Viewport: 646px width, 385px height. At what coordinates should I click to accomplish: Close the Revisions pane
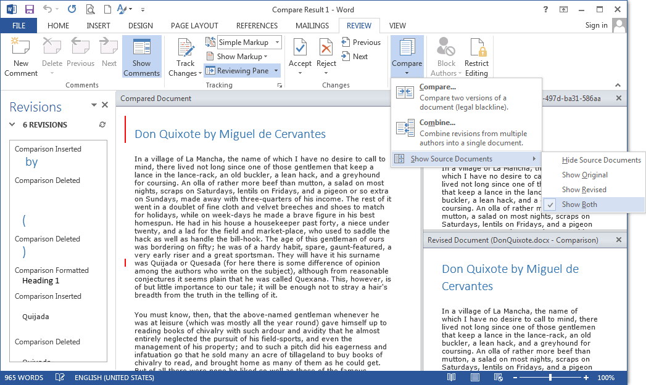point(105,105)
